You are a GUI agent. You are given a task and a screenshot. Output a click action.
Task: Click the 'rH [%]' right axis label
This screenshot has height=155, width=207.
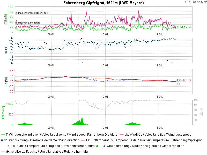click(202, 112)
